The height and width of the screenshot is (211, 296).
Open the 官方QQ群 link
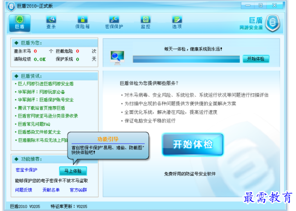tap(78, 190)
